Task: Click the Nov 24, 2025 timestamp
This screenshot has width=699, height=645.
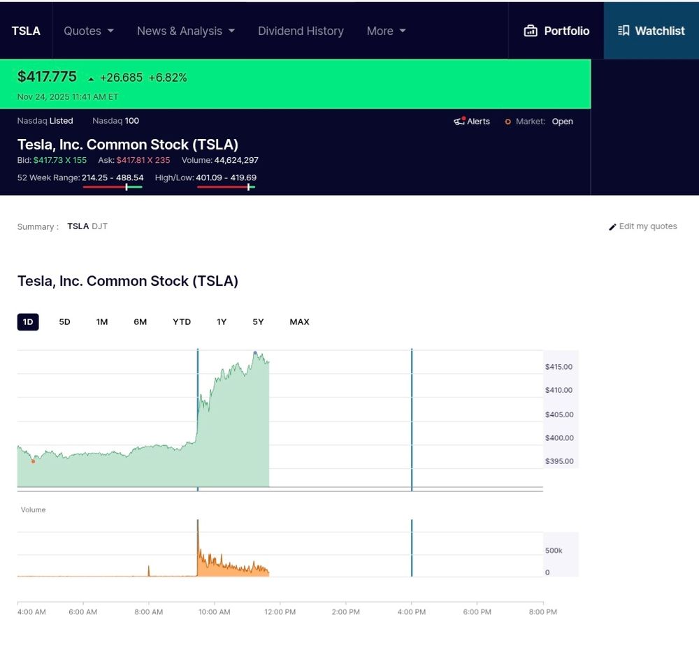Action: [x=68, y=96]
